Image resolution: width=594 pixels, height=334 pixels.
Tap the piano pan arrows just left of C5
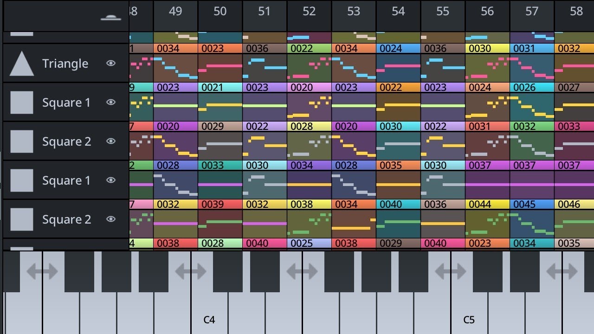pos(451,271)
